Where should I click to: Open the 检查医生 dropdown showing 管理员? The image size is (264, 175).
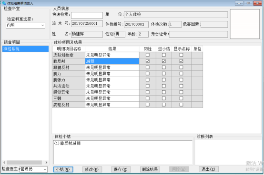(x=33, y=169)
